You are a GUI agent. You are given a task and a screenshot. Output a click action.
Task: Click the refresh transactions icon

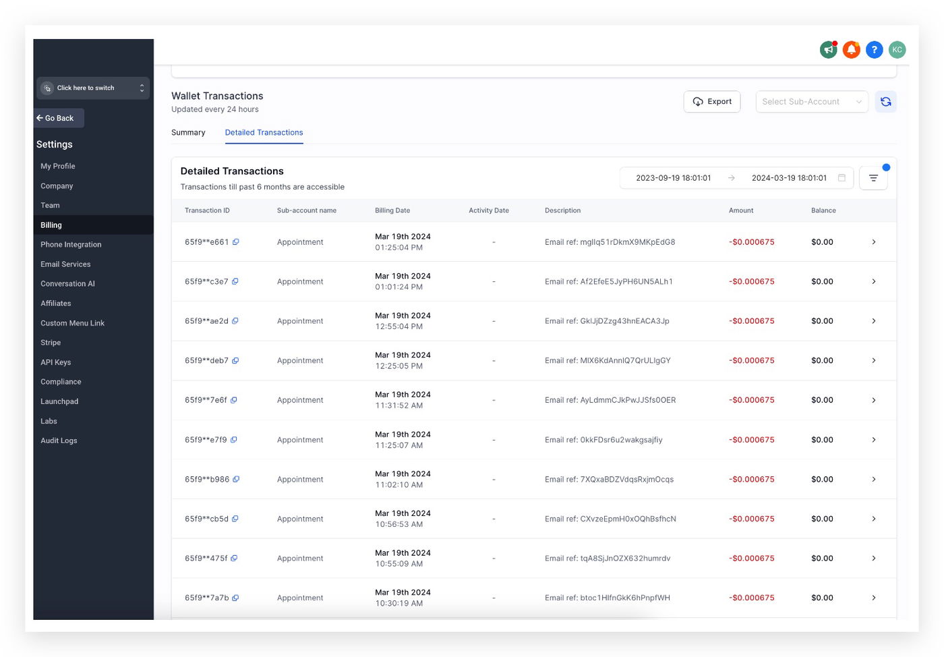pos(885,102)
